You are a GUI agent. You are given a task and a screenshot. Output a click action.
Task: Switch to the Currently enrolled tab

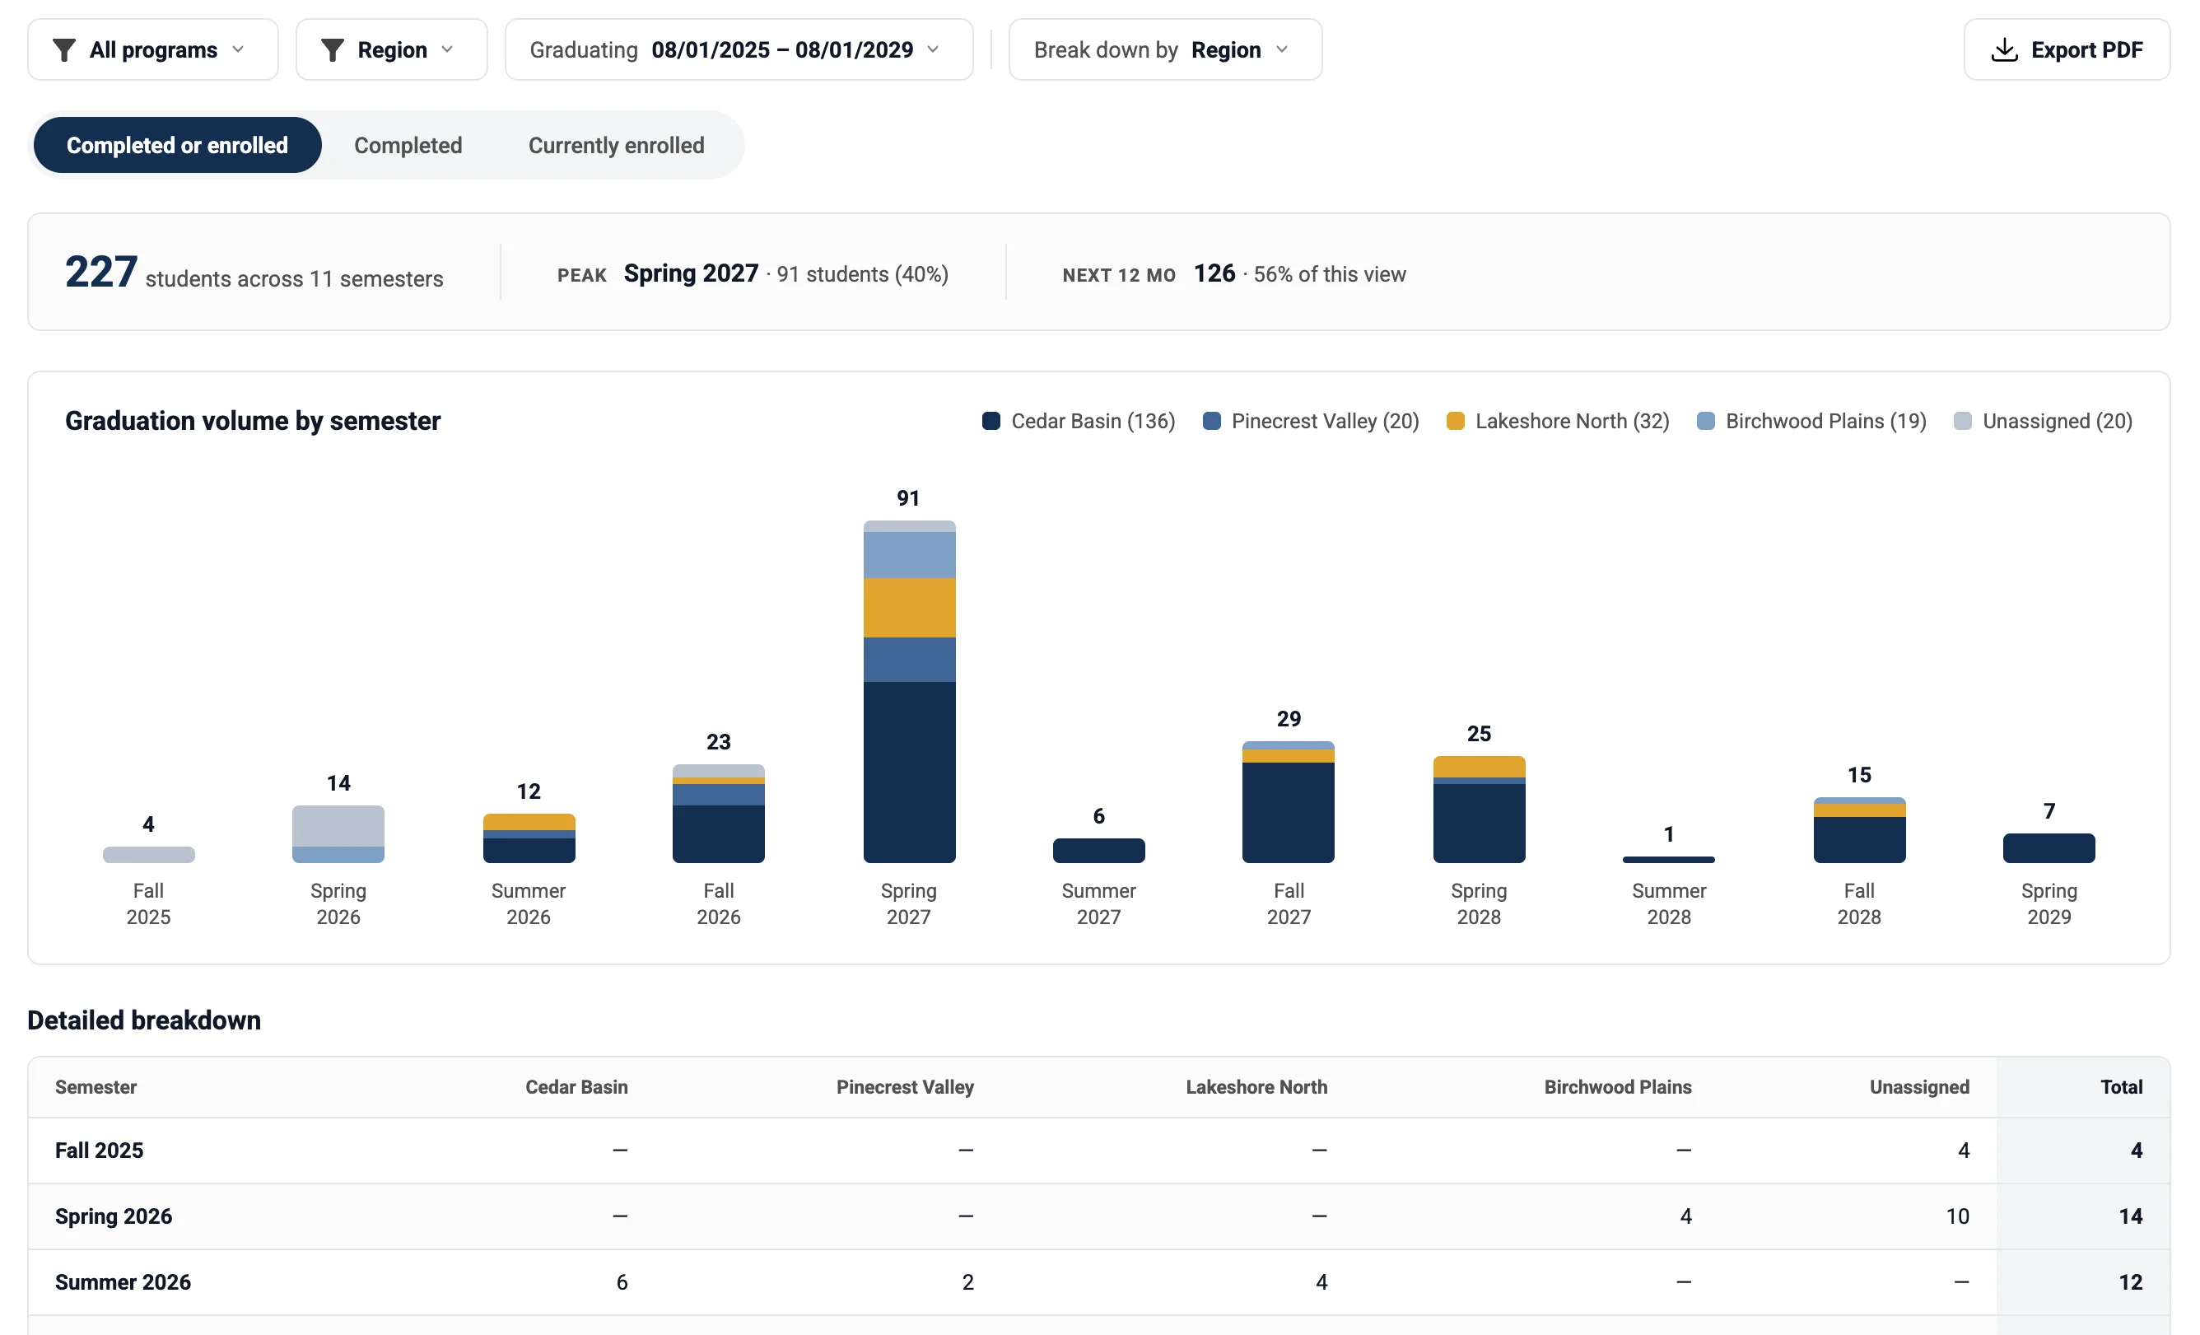[616, 145]
